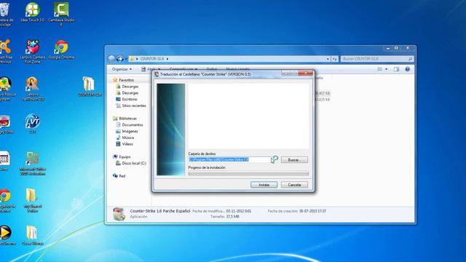Open Documentos library
This screenshot has width=466, height=262.
point(133,124)
